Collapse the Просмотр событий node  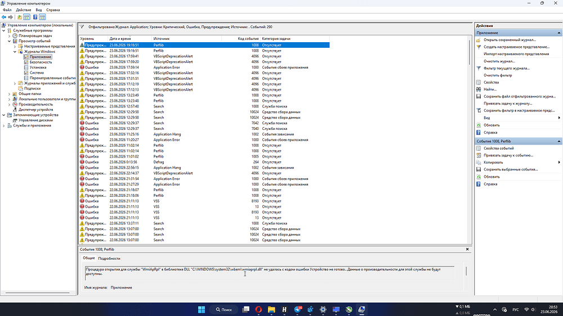pyautogui.click(x=10, y=41)
